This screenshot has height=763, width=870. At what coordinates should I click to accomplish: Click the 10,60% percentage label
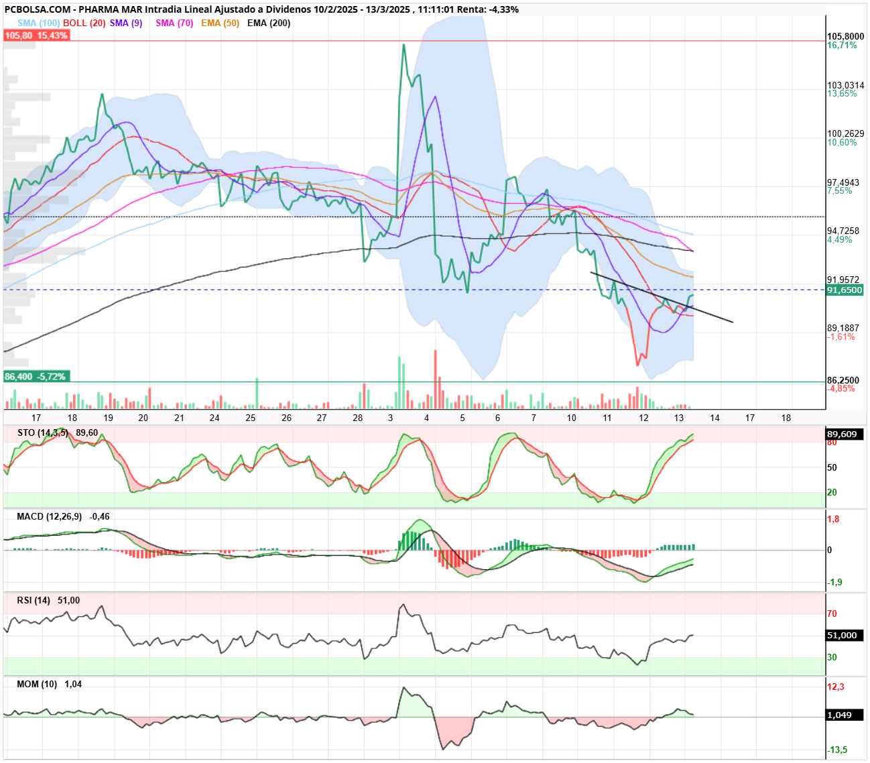pos(842,143)
